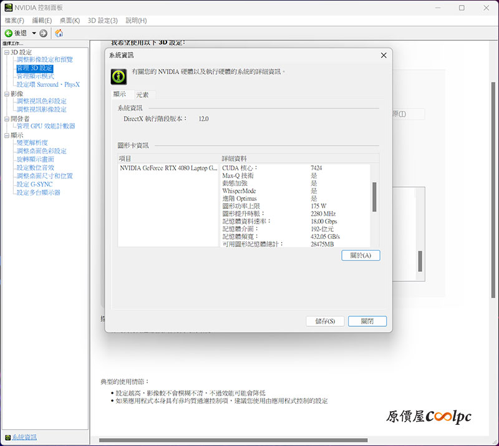499x446 pixels.
Task: Collapse the 開發者 tree node
Action: [x=7, y=119]
